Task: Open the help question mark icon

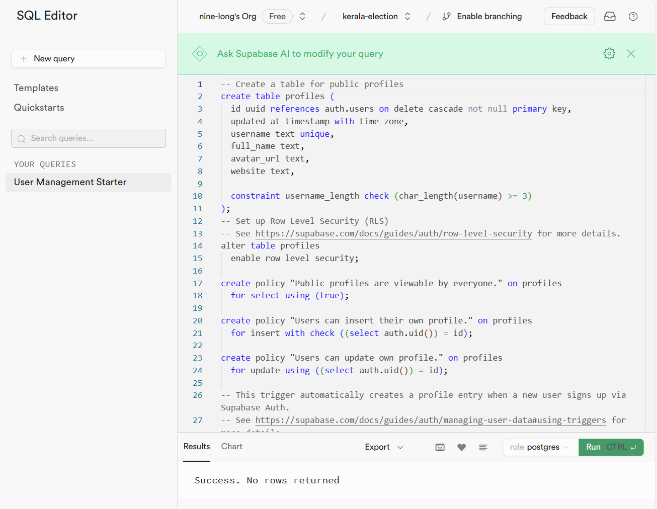Action: [x=633, y=17]
